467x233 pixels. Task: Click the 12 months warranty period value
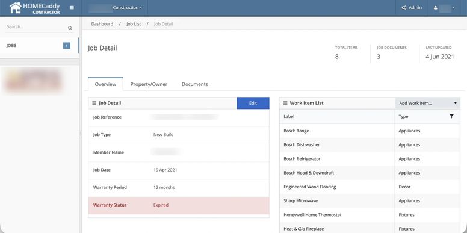[164, 187]
